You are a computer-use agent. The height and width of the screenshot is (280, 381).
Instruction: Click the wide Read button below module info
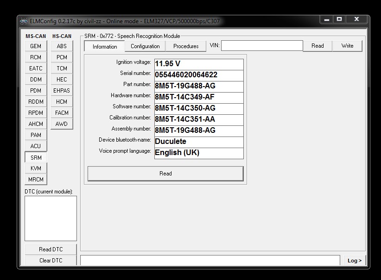[165, 174]
